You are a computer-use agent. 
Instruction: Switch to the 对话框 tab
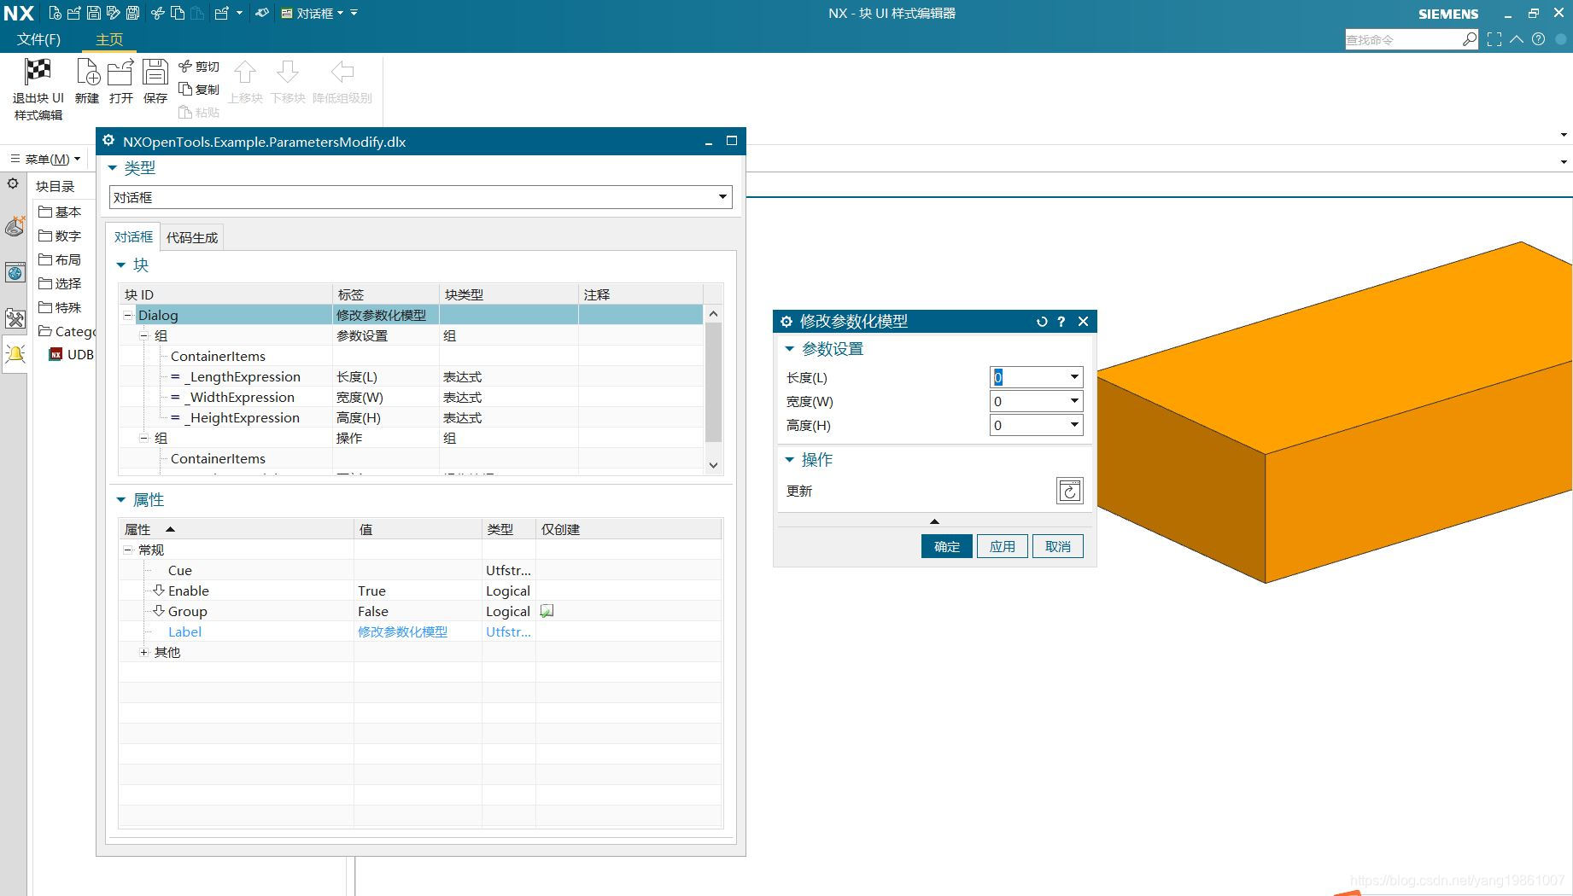[133, 237]
